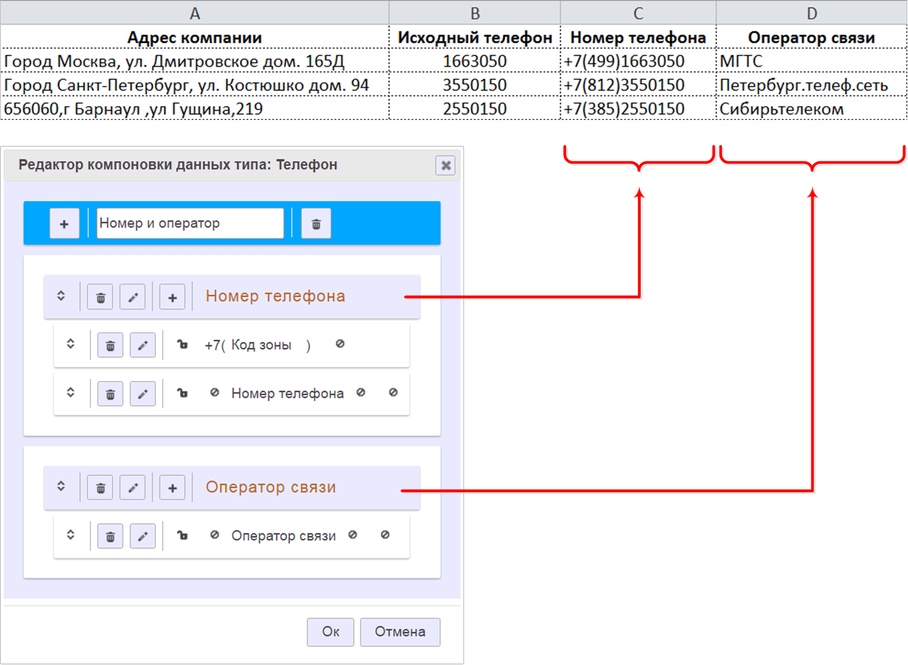Select cell containing 2550150
This screenshot has width=908, height=665.
pos(475,109)
